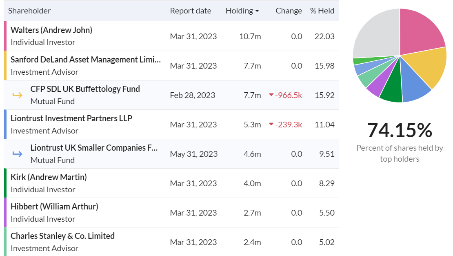This screenshot has height=256, width=453.
Task: Click the blue sub-holding arrow beside Liontrust UK Smaller Companies
Action: tap(17, 154)
